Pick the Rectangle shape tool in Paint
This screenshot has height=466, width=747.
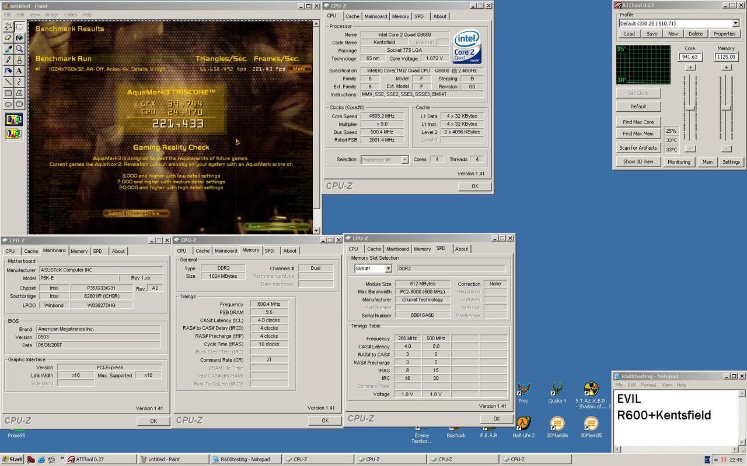click(x=8, y=93)
